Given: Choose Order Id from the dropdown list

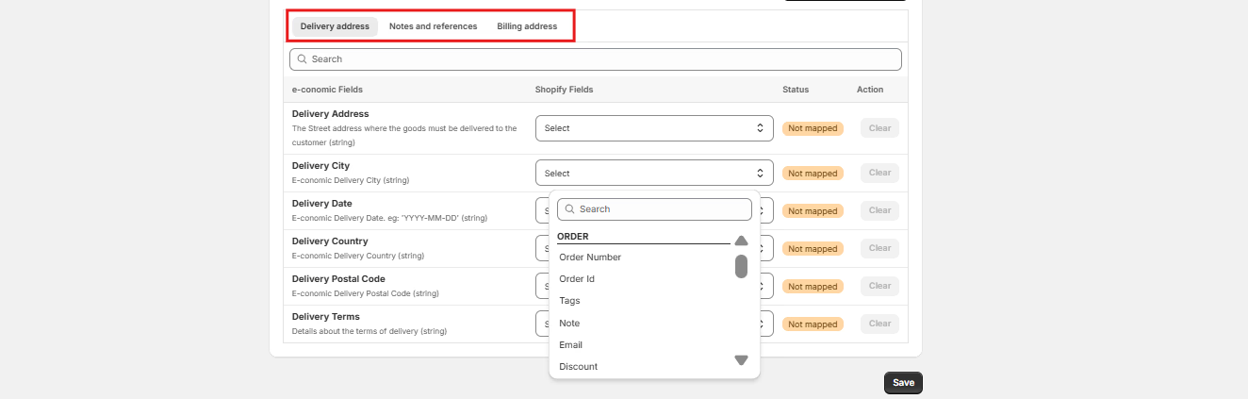Looking at the screenshot, I should click(577, 279).
